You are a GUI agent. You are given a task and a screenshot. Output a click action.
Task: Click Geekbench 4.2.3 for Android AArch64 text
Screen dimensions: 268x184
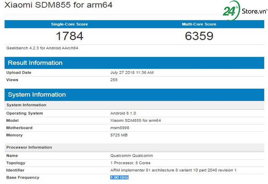[42, 48]
